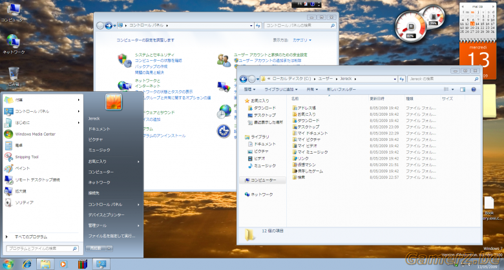
Task: Open ピクチャ from Start menu right column
Action: [96, 140]
